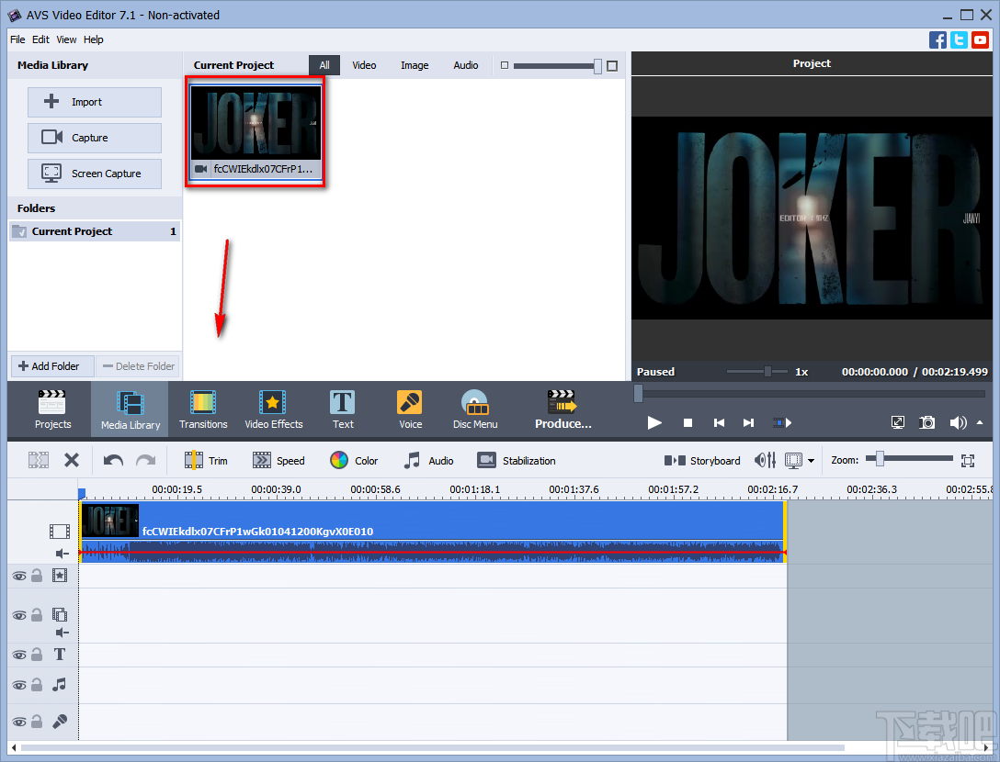Take a snapshot with the camera icon

(926, 422)
